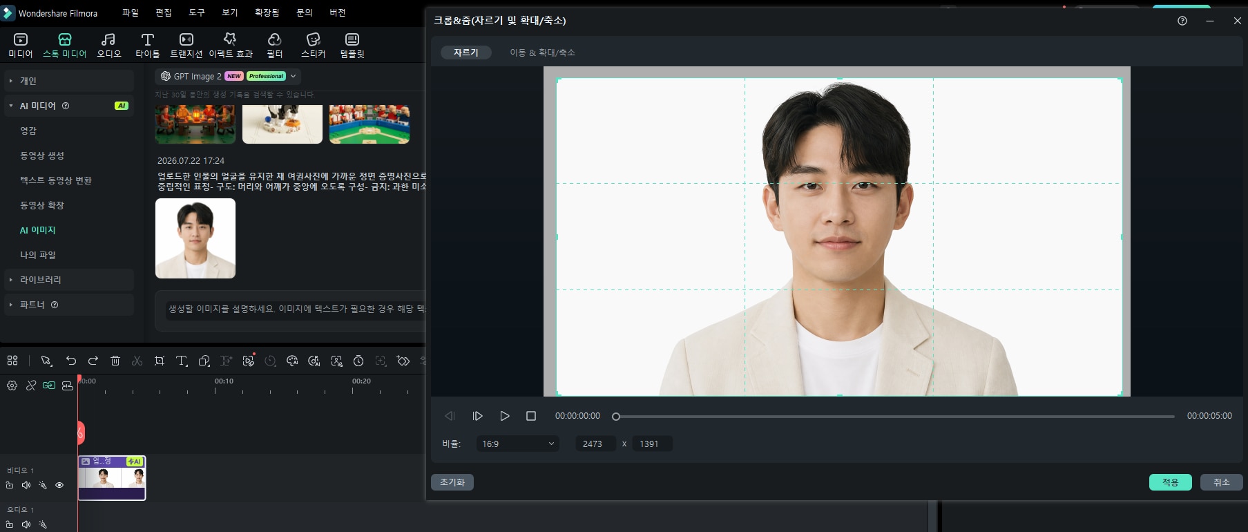Toggle the track ripple icon next to link icon
Viewport: 1248px width, 532px height.
coord(67,386)
